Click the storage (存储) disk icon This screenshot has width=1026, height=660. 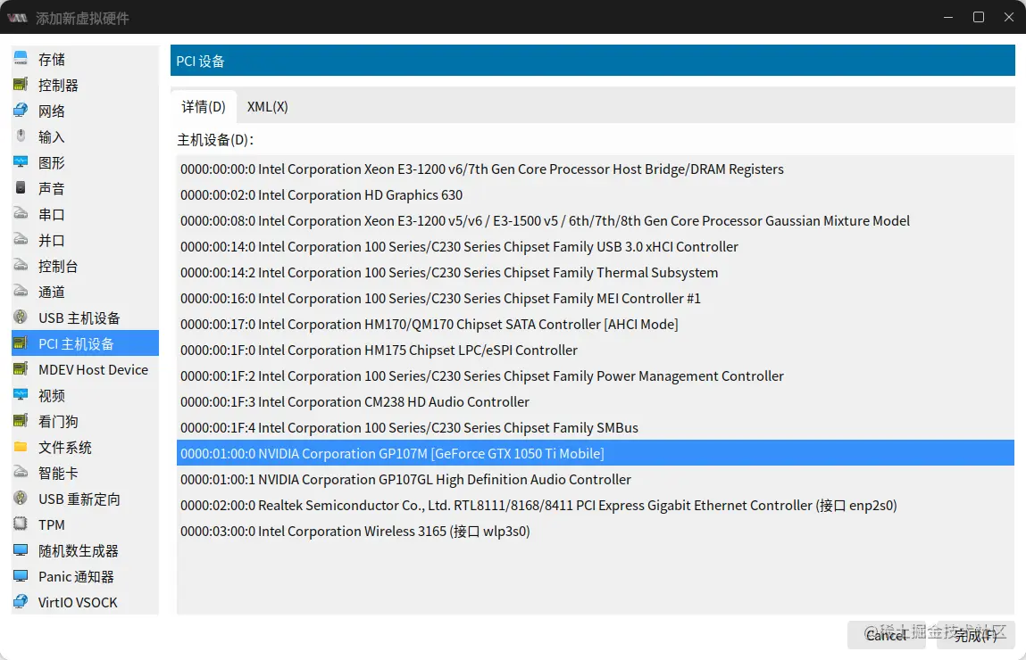21,59
